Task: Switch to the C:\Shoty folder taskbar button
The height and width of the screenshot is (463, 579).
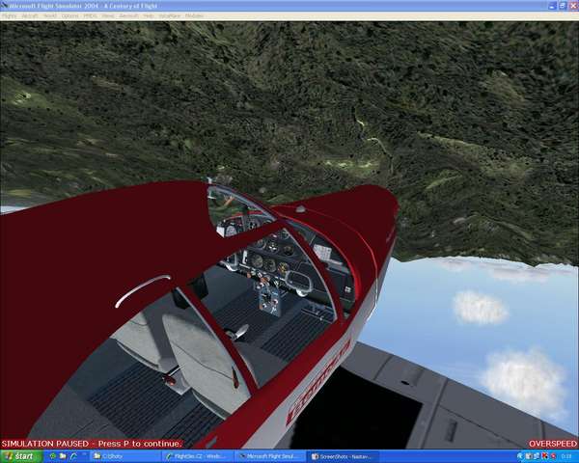Action: [124, 456]
